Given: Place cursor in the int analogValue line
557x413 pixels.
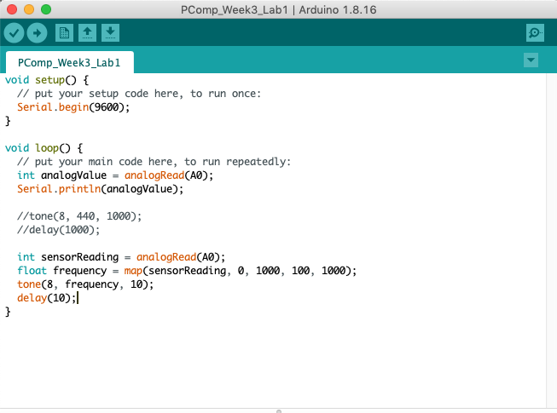Looking at the screenshot, I should click(115, 175).
